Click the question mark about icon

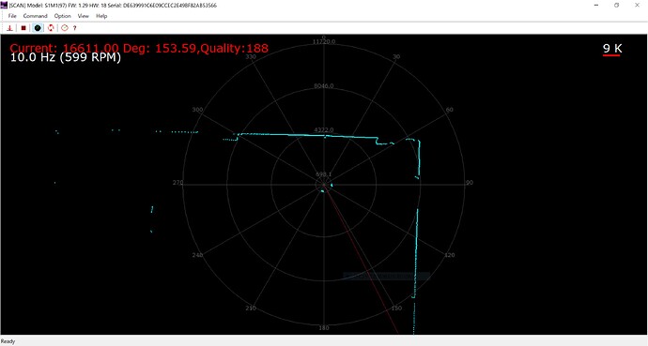(75, 28)
